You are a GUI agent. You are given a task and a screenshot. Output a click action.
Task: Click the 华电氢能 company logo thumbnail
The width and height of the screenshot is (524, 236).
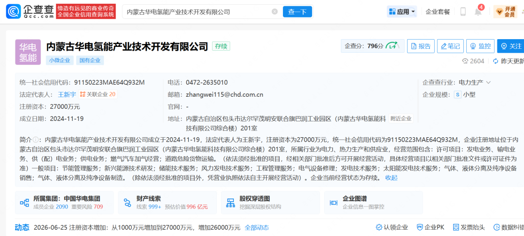28,52
